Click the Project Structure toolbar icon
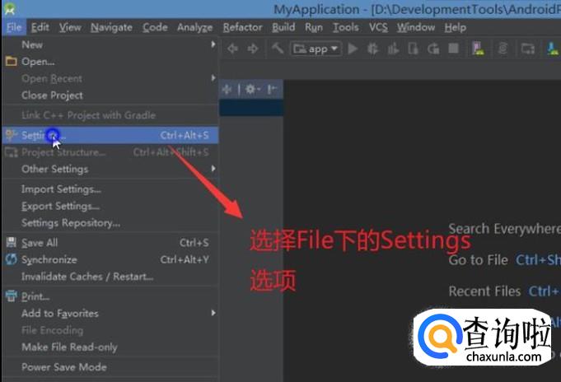 tap(528, 49)
